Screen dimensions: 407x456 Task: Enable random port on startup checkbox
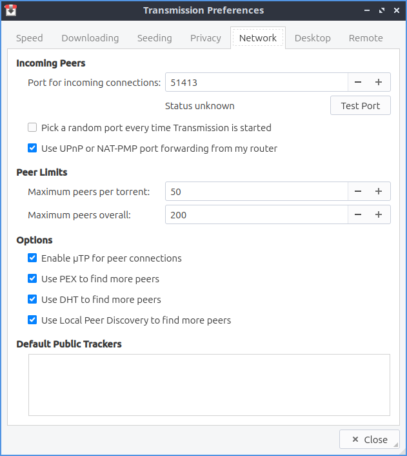32,128
